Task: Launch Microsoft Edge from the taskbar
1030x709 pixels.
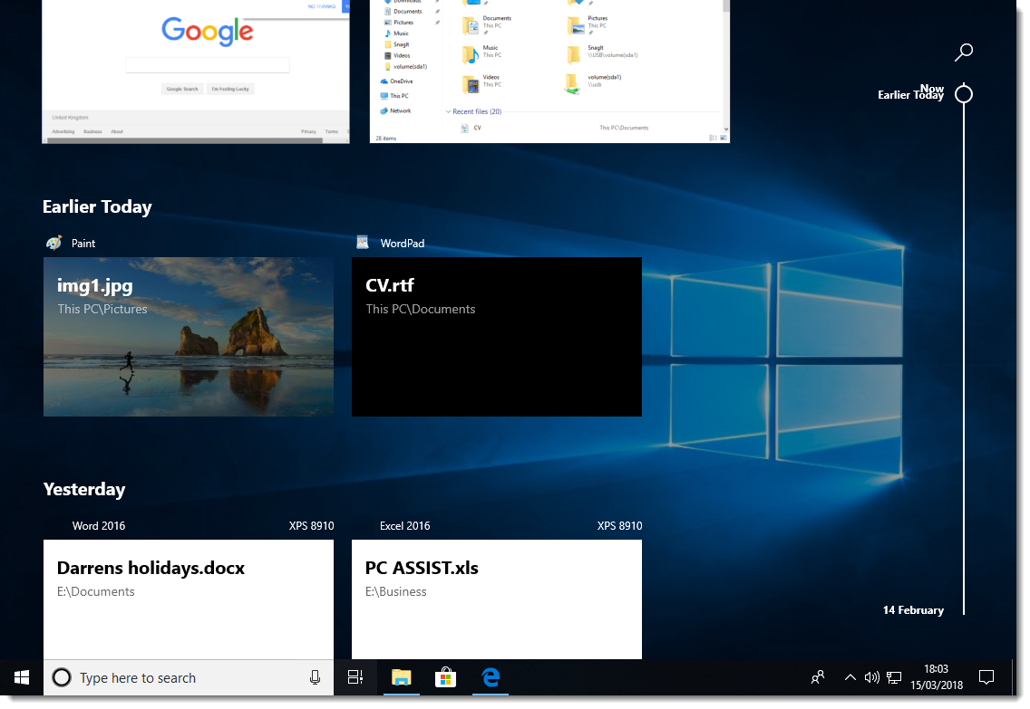Action: coord(491,677)
